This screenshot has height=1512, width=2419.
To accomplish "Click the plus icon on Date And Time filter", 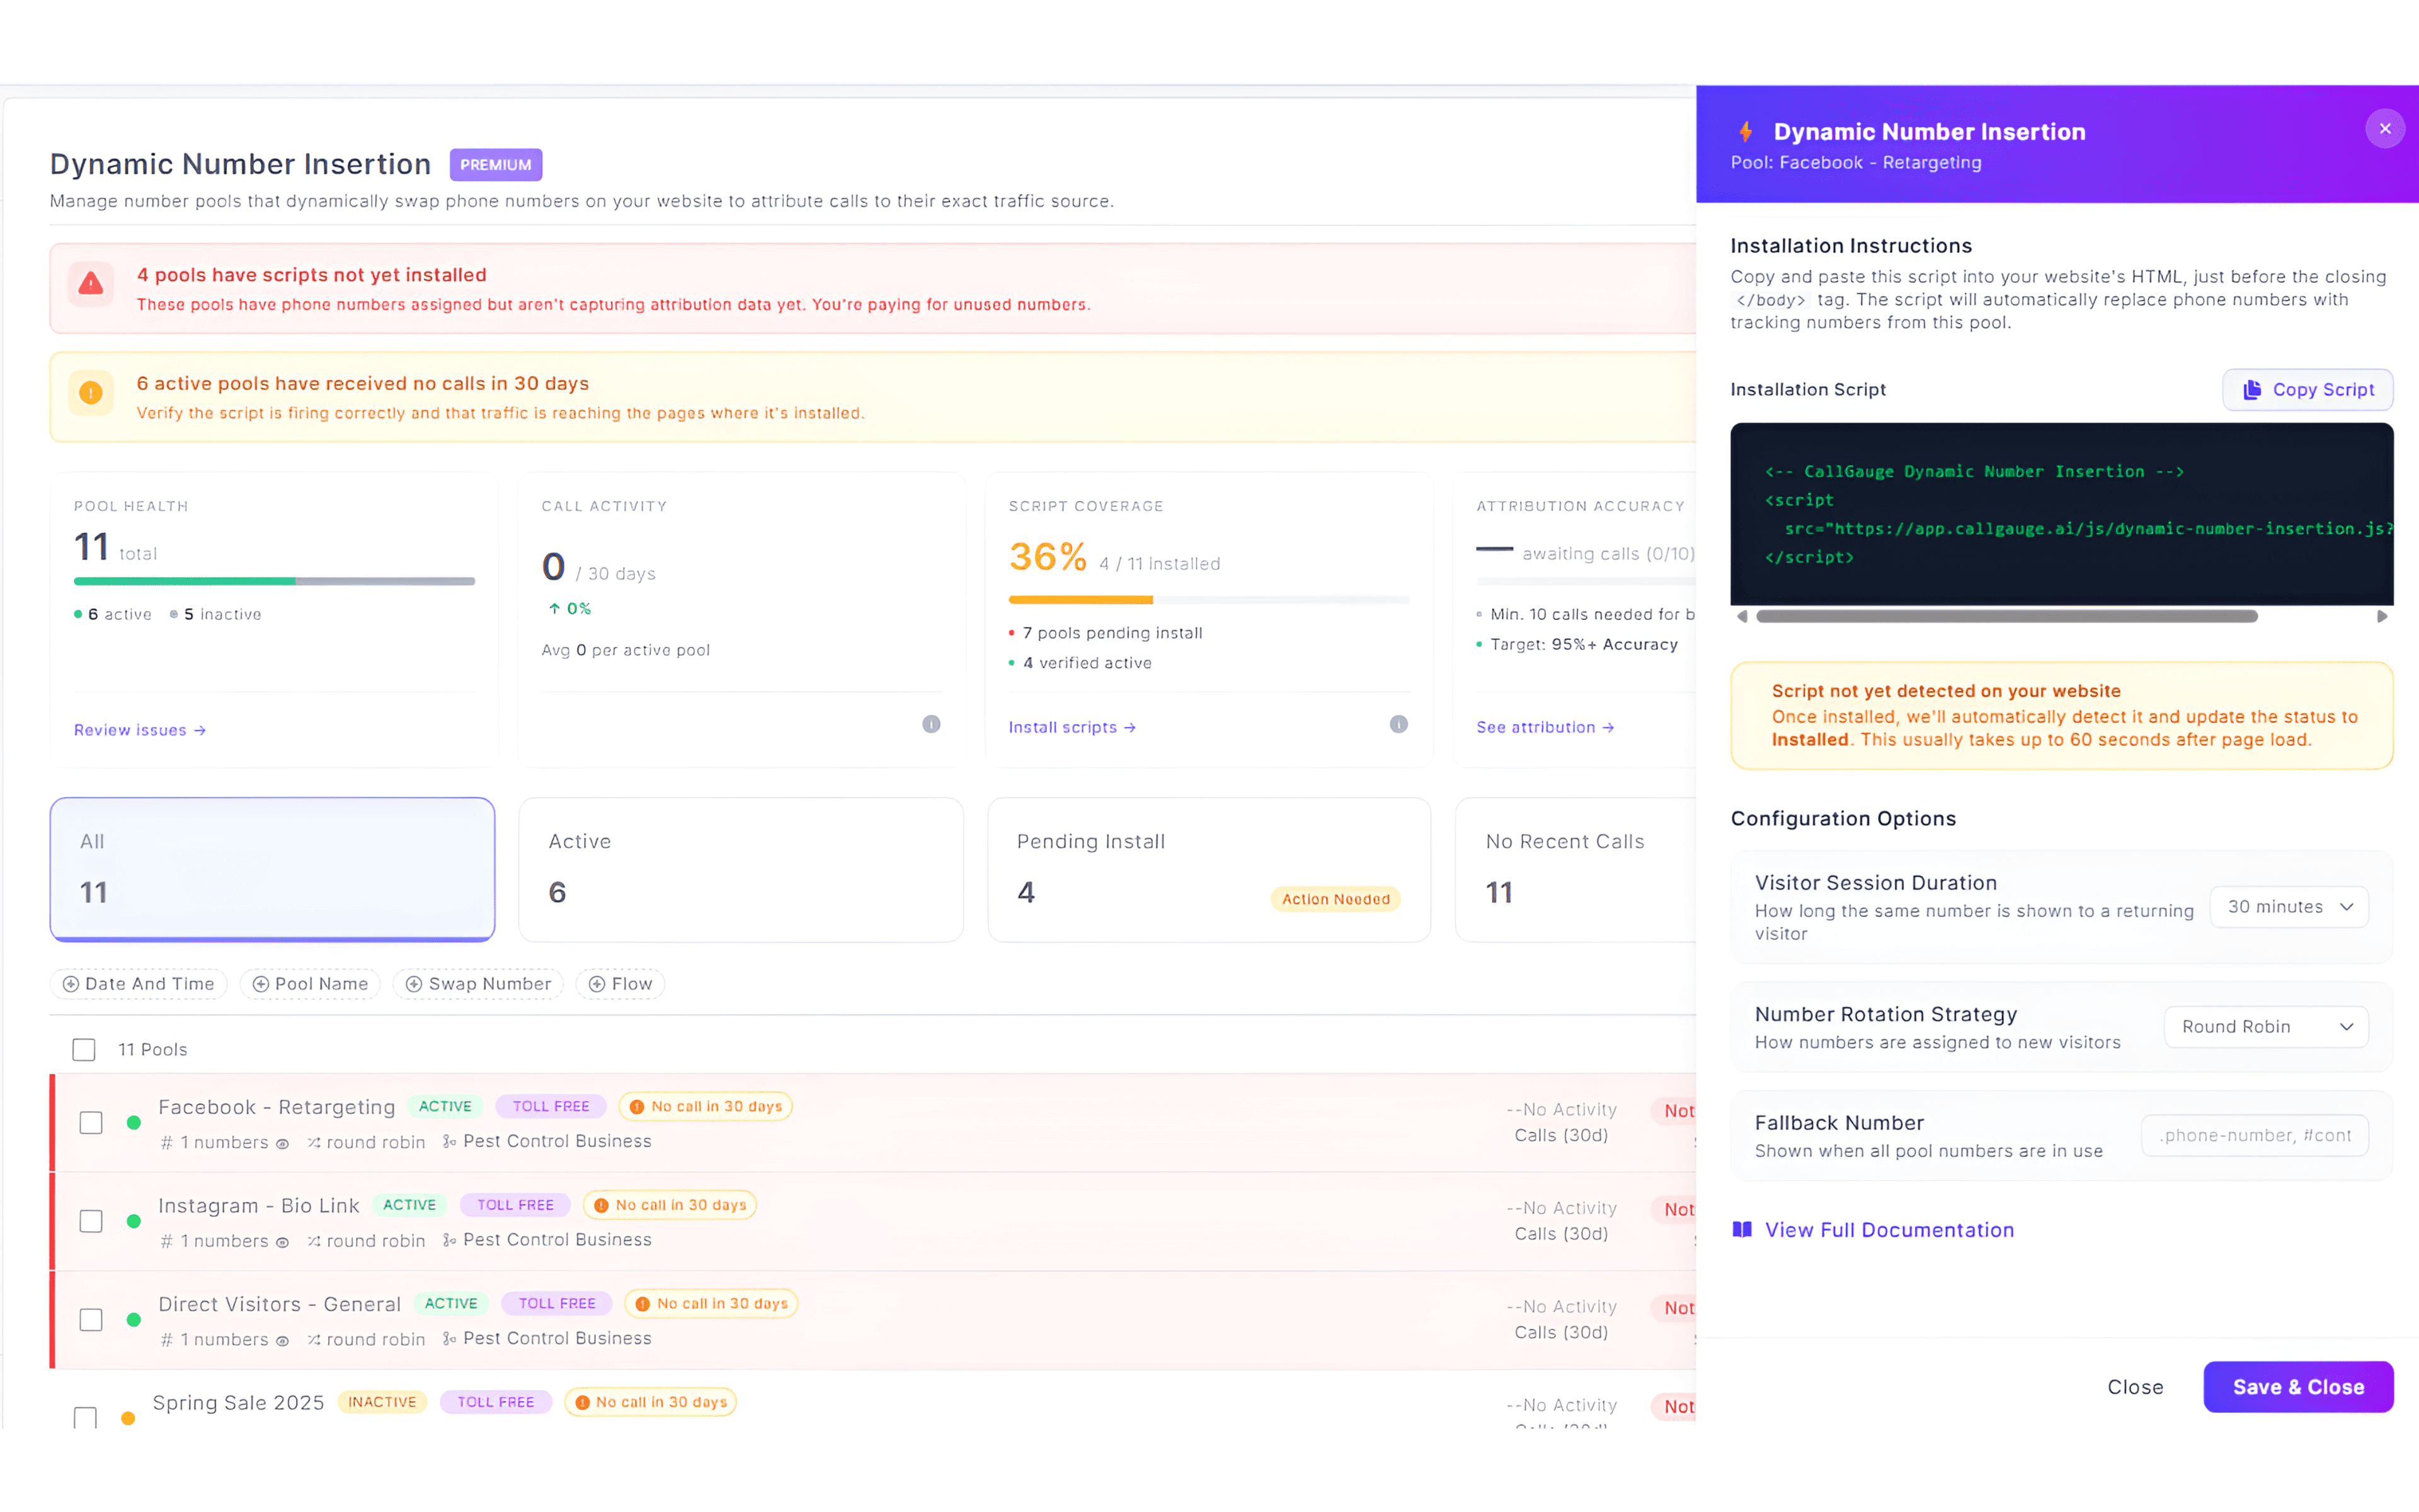I will point(70,984).
